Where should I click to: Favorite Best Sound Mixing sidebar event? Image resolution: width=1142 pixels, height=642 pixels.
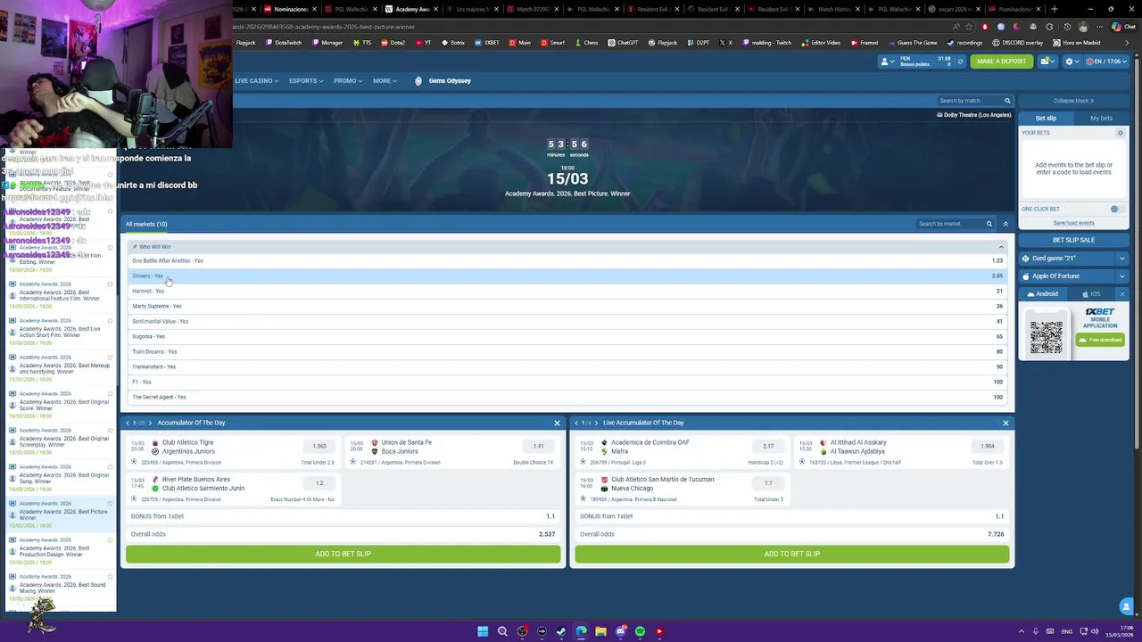(x=110, y=577)
